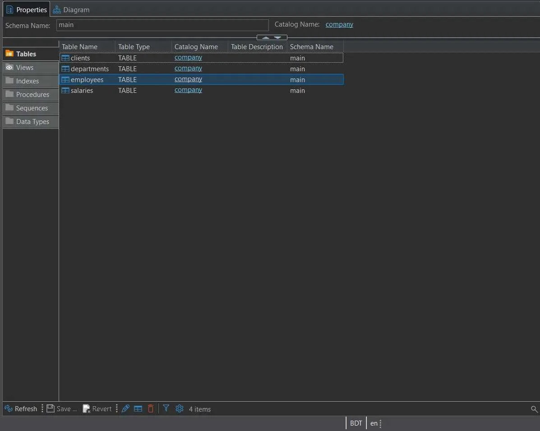Image resolution: width=540 pixels, height=431 pixels.
Task: Open the company link in departments row
Action: click(188, 68)
